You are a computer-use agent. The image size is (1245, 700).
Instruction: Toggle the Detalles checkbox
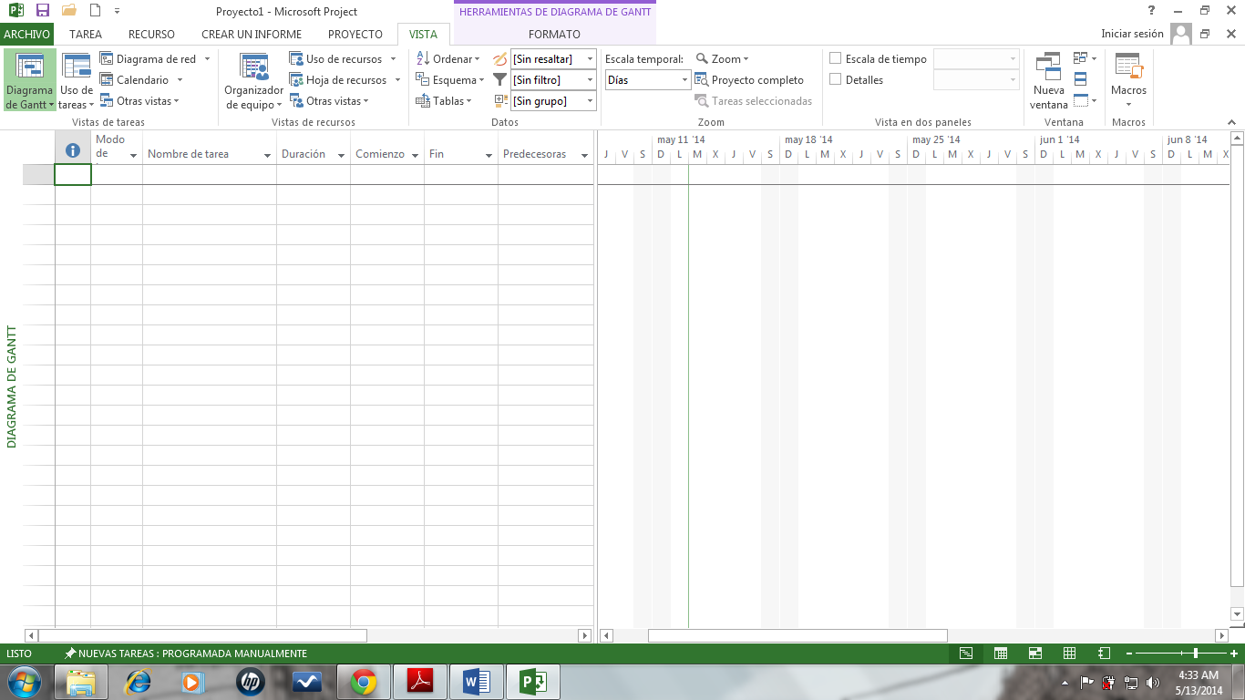(x=835, y=80)
